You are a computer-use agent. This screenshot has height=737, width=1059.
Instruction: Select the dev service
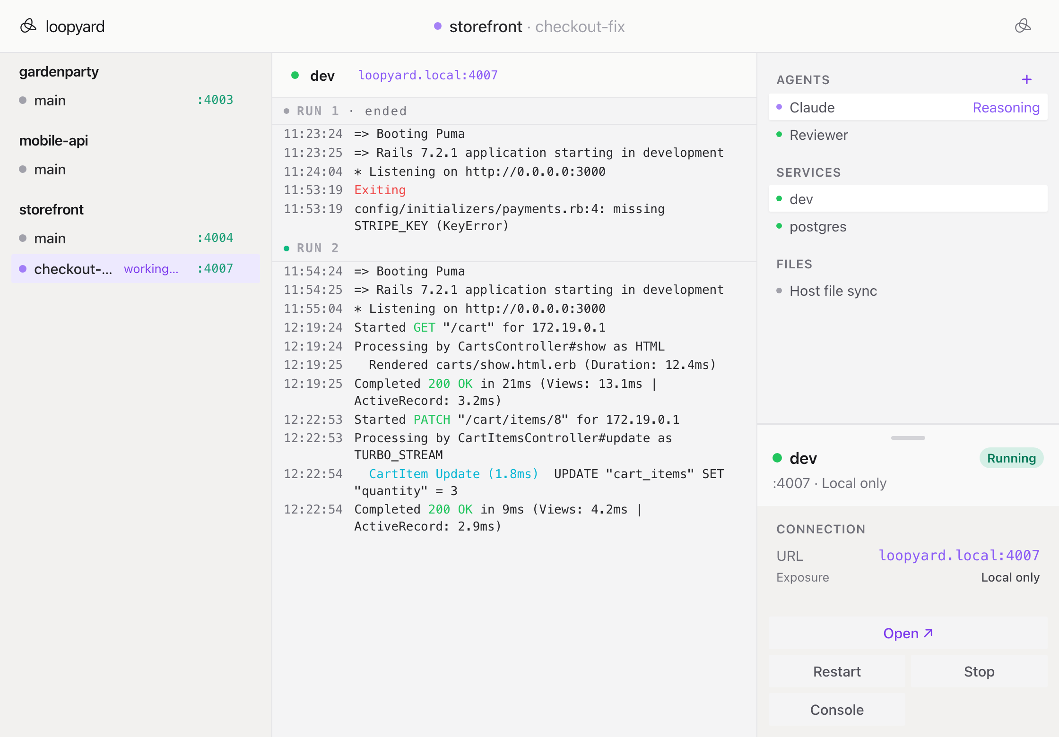coord(908,199)
